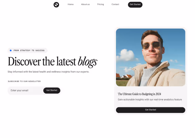The height and width of the screenshot is (138, 195).
Task: Click the Stay informed subtitle text
Action: pos(48,72)
